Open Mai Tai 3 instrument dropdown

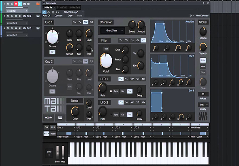tap(17, 35)
